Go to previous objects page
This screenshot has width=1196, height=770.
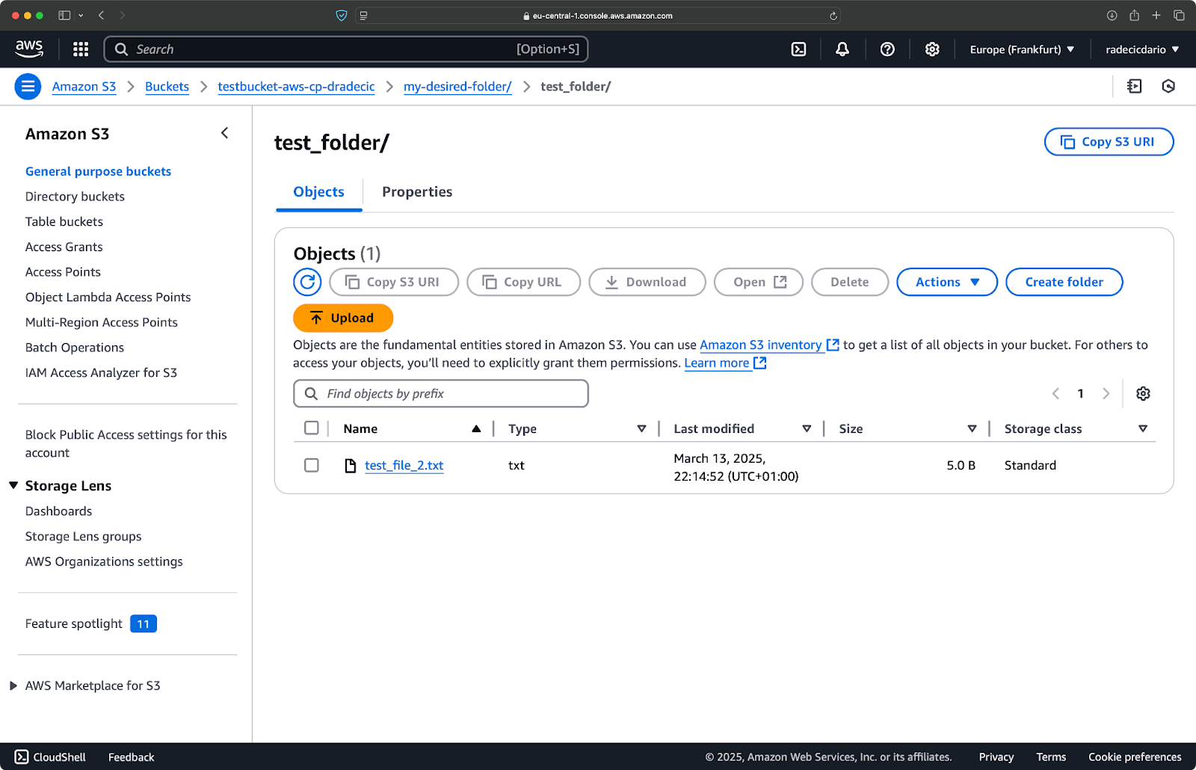coord(1055,393)
